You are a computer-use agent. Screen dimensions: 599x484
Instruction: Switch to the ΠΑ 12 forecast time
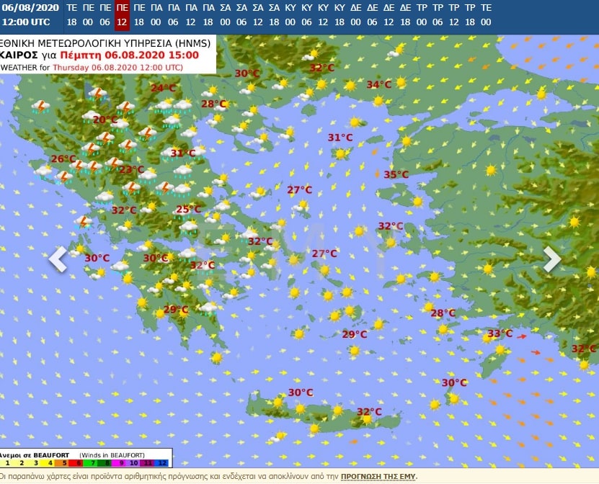(x=191, y=14)
